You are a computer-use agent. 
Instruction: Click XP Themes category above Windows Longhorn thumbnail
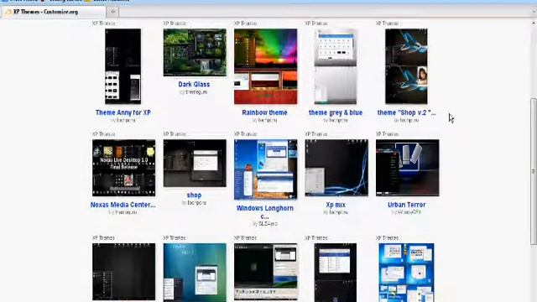click(x=246, y=134)
